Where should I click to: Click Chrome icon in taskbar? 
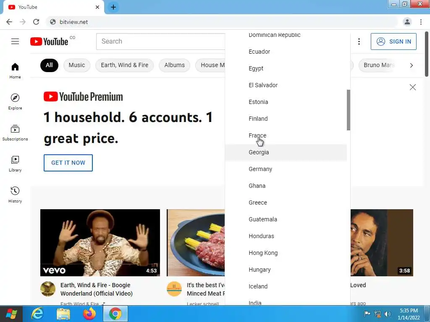pos(115,314)
